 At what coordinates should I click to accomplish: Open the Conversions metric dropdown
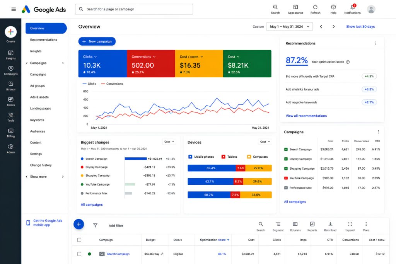coord(143,57)
